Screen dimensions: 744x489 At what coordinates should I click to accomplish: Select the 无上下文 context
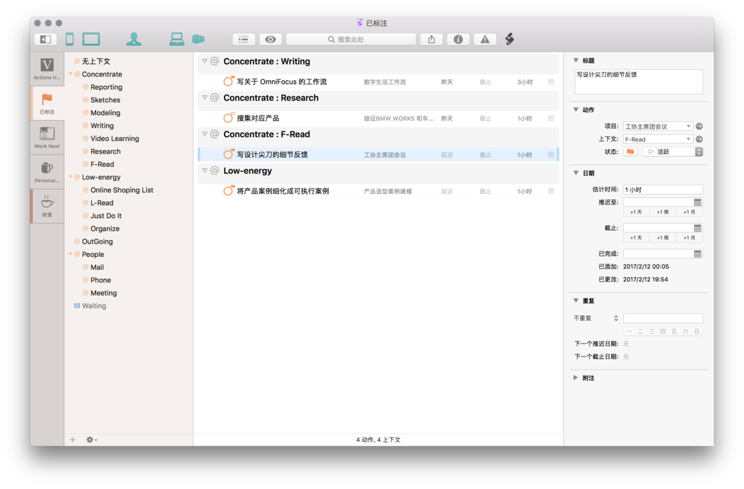coord(96,61)
